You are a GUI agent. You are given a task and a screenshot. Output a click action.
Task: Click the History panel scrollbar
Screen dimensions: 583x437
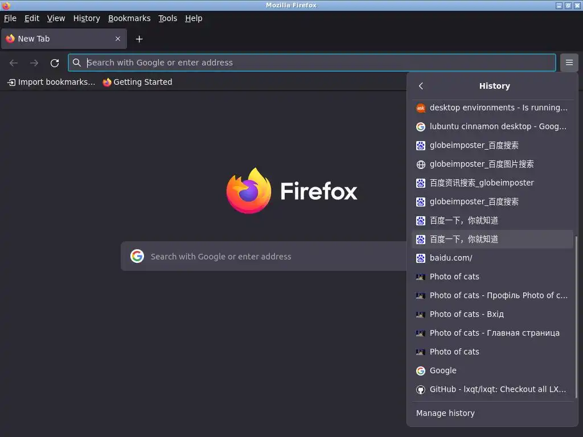click(x=576, y=317)
